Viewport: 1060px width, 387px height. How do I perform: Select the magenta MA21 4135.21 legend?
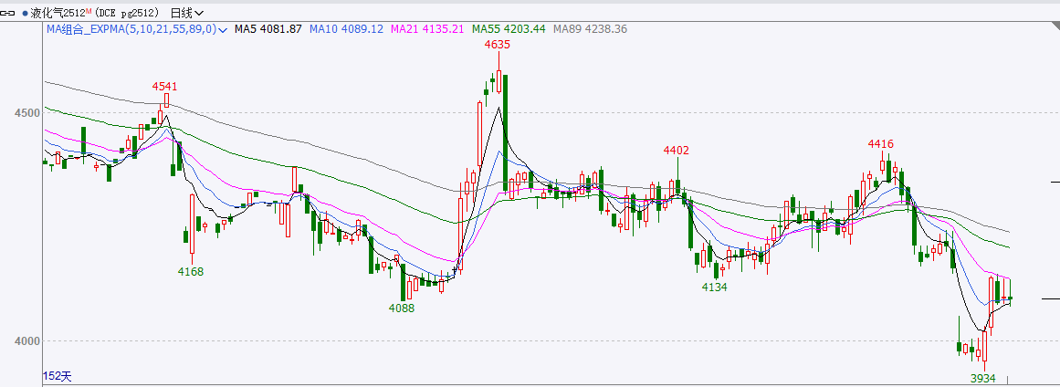[x=426, y=29]
